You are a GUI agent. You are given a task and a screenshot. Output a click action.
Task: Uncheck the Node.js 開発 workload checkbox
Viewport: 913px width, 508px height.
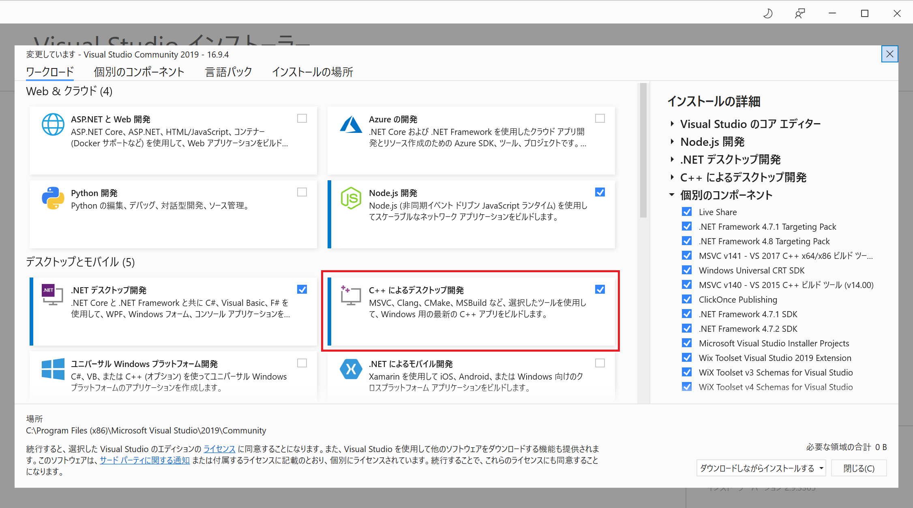600,192
